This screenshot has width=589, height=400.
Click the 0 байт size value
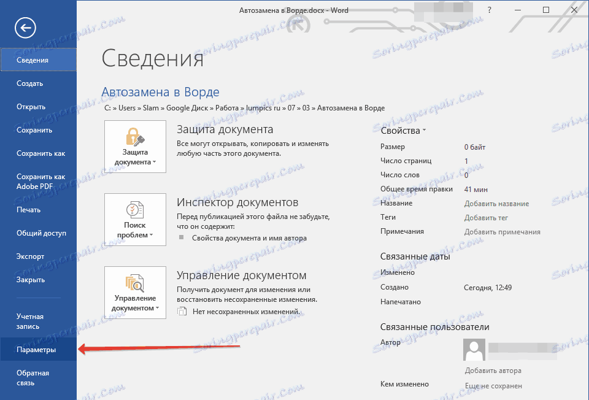pos(475,147)
